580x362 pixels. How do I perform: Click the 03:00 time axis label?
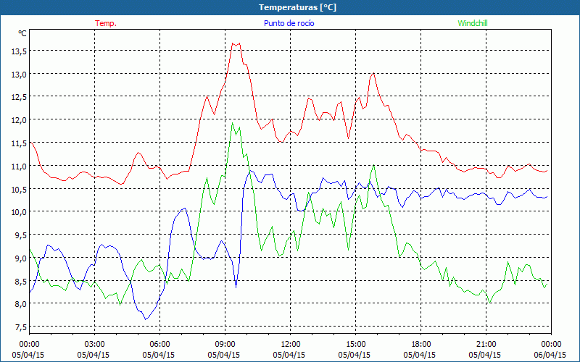94,345
